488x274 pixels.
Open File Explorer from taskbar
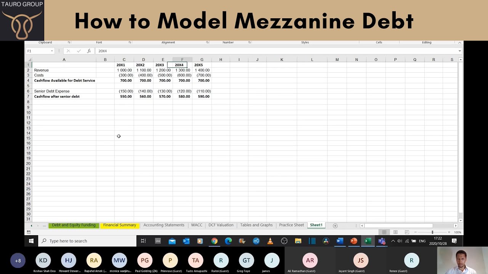(298, 241)
